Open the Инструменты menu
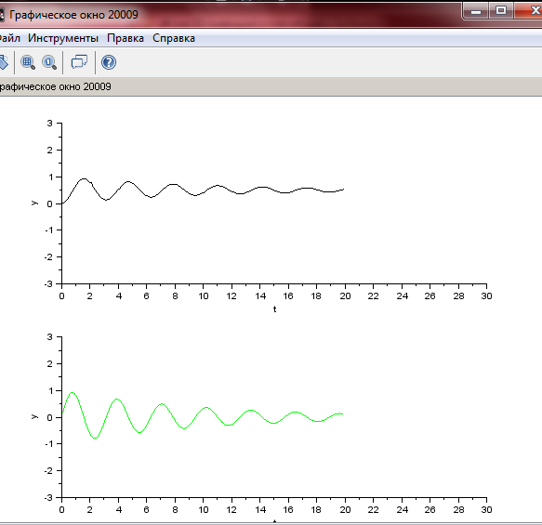Image resolution: width=542 pixels, height=525 pixels. click(x=63, y=38)
